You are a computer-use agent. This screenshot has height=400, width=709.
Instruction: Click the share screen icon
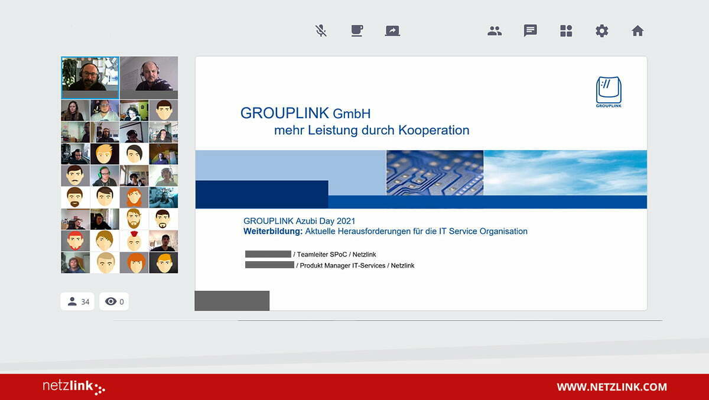(x=392, y=31)
